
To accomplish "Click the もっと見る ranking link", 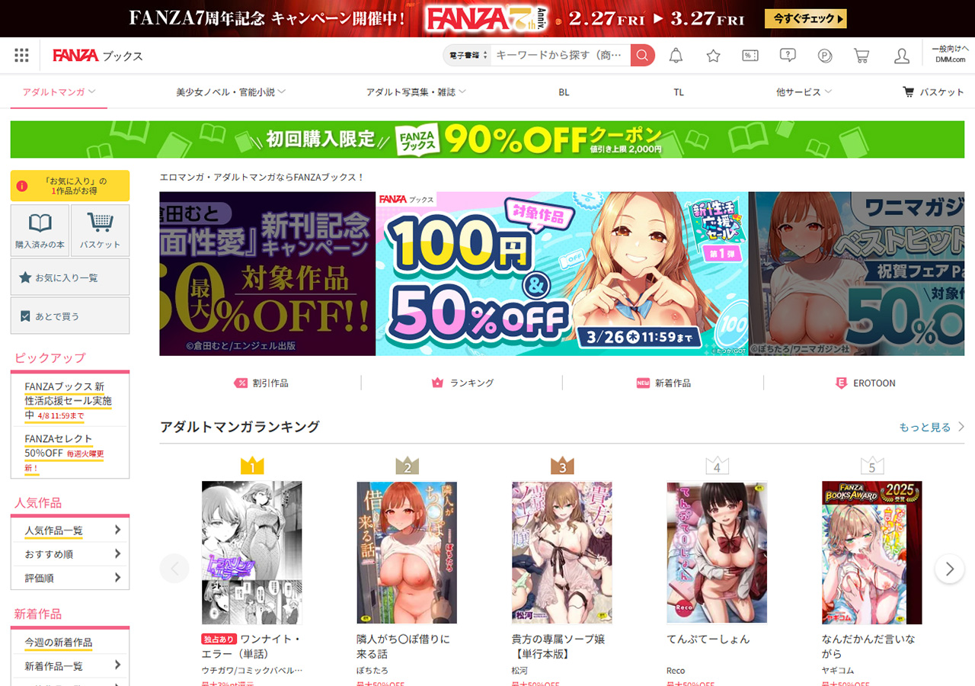I will pyautogui.click(x=932, y=427).
